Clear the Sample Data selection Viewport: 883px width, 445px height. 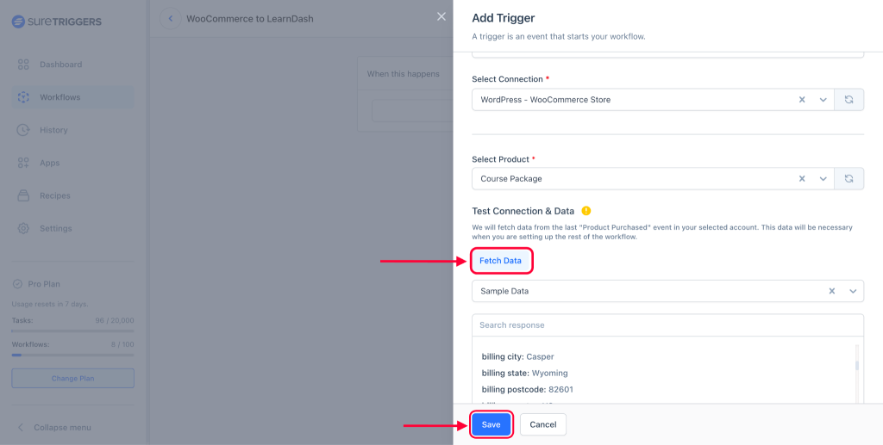[x=832, y=291]
